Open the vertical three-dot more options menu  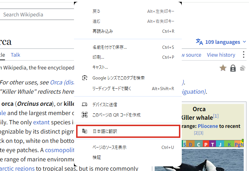244,55
